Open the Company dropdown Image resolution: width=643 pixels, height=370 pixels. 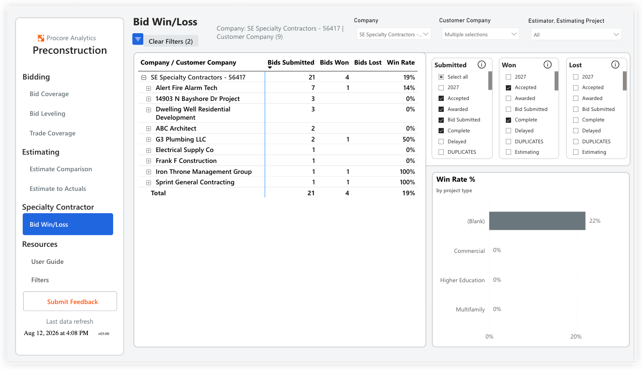click(394, 34)
